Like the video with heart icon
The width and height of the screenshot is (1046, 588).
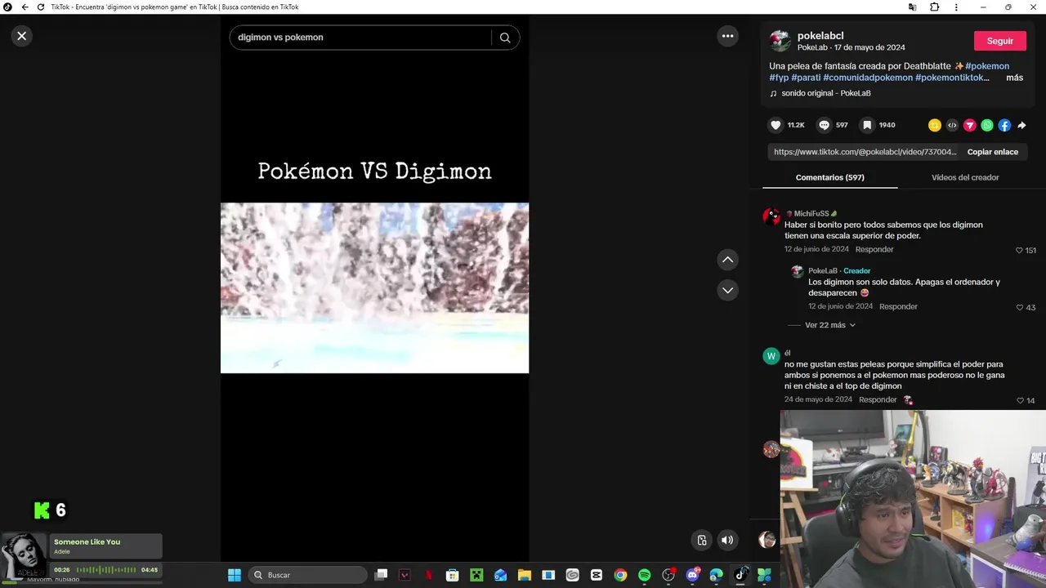(776, 125)
